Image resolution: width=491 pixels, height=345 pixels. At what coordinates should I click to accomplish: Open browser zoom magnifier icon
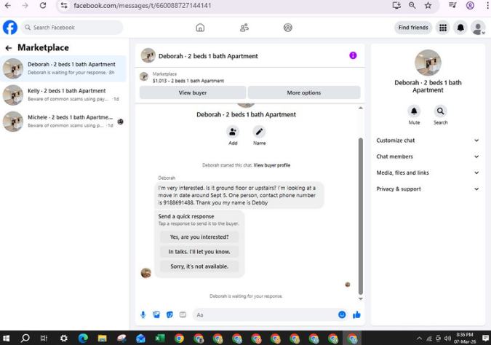pos(412,5)
